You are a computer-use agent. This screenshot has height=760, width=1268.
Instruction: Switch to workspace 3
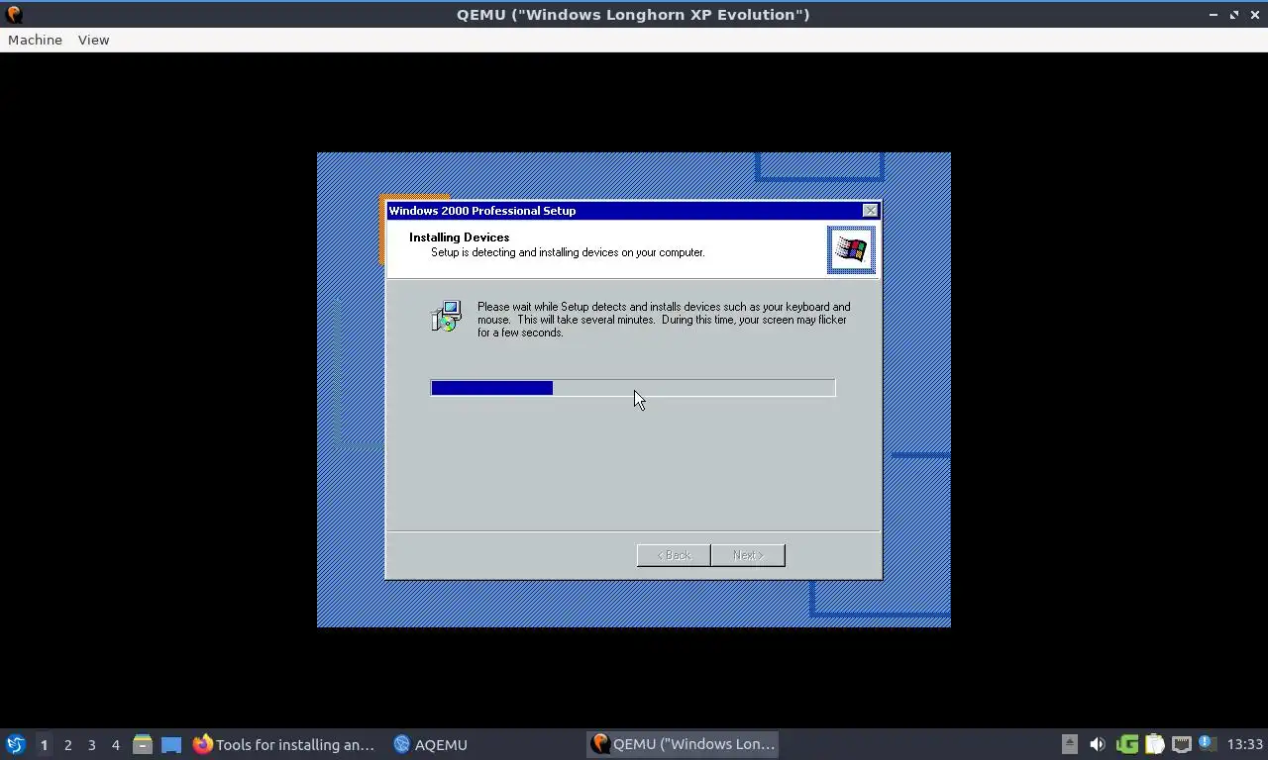tap(91, 745)
